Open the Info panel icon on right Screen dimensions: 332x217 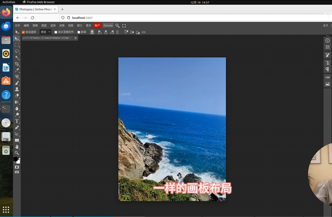[x=328, y=41]
